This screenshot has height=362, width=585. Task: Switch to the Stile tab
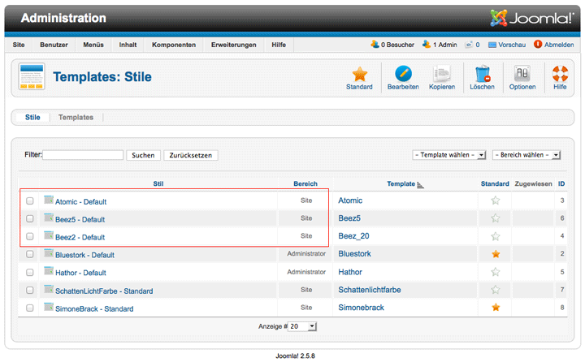point(32,117)
